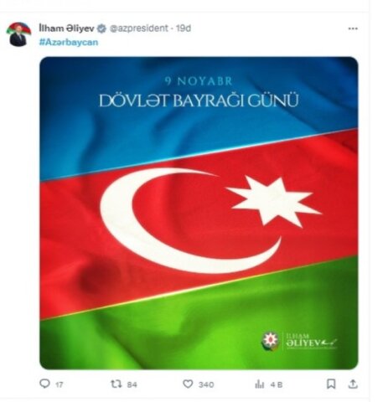Open the #Azərbaycan hashtag

tap(69, 42)
